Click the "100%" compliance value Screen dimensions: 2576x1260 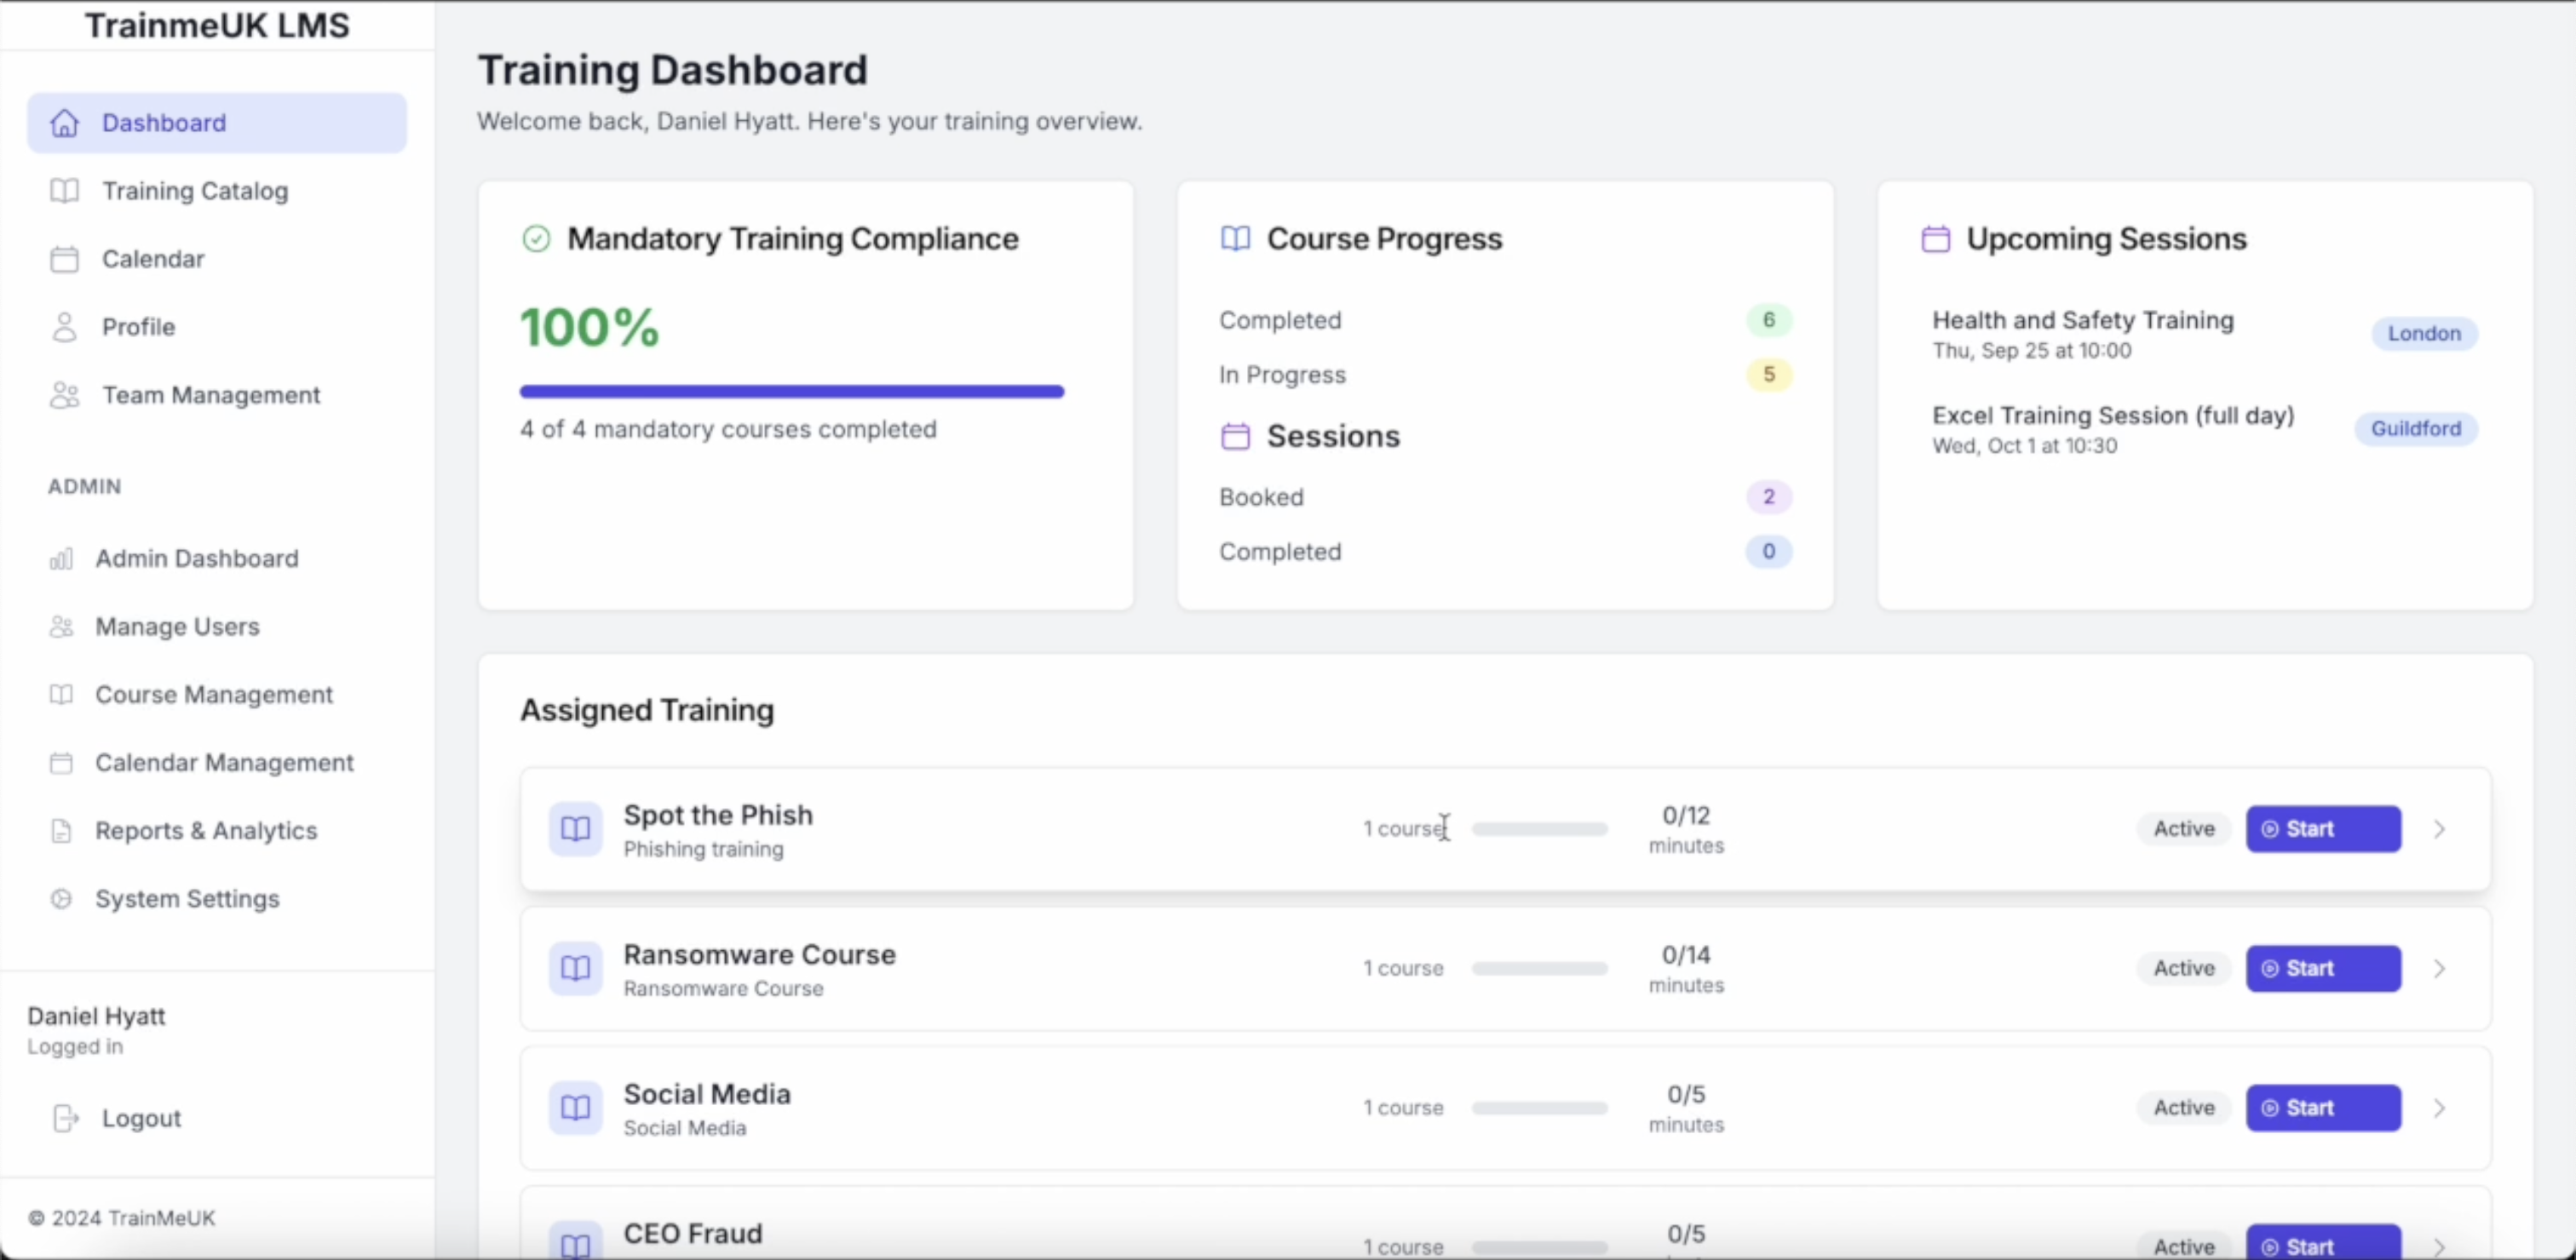click(589, 327)
